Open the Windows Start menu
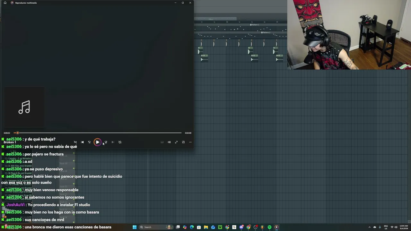 [135, 227]
